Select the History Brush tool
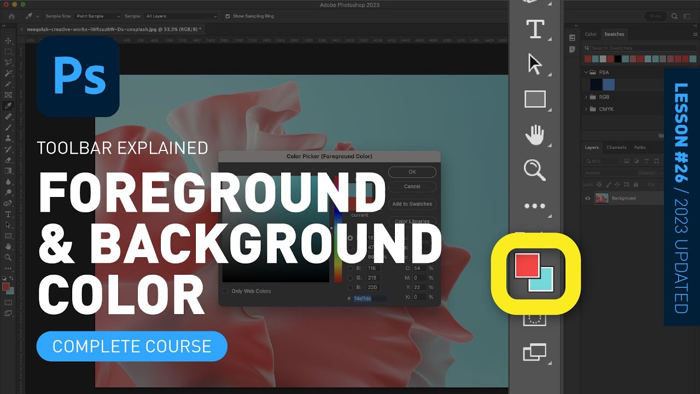700x394 pixels. click(x=8, y=149)
